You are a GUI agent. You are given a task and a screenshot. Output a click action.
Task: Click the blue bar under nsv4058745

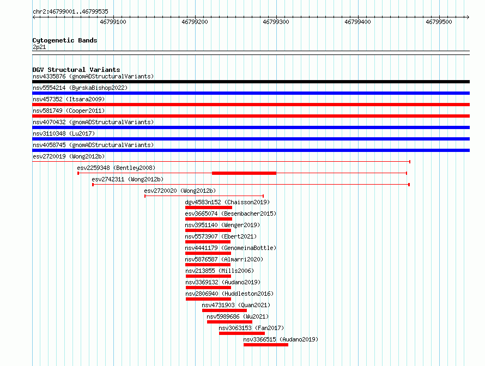click(x=251, y=150)
